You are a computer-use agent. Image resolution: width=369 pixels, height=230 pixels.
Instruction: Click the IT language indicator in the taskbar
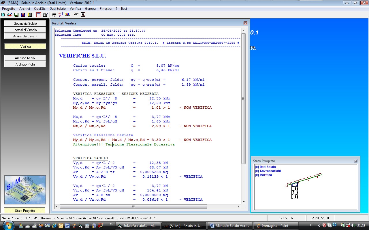(311, 225)
